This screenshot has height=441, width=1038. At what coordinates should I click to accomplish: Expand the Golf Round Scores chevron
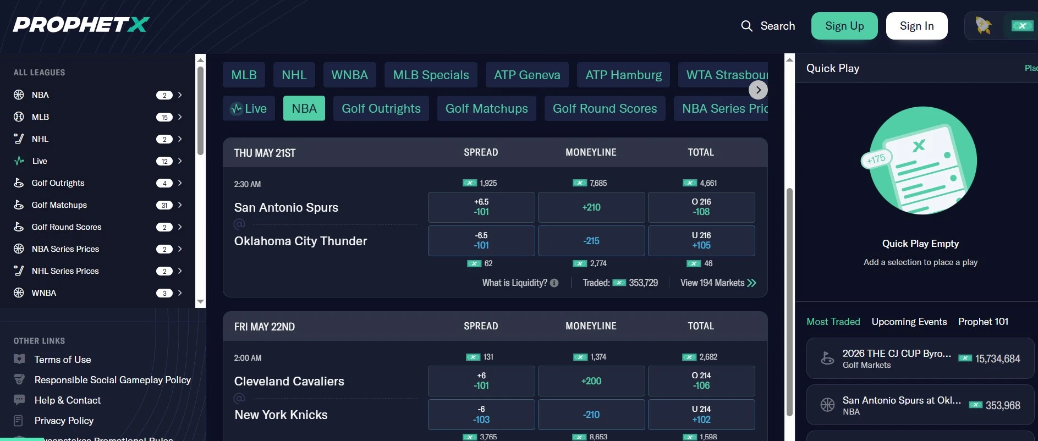pyautogui.click(x=180, y=227)
